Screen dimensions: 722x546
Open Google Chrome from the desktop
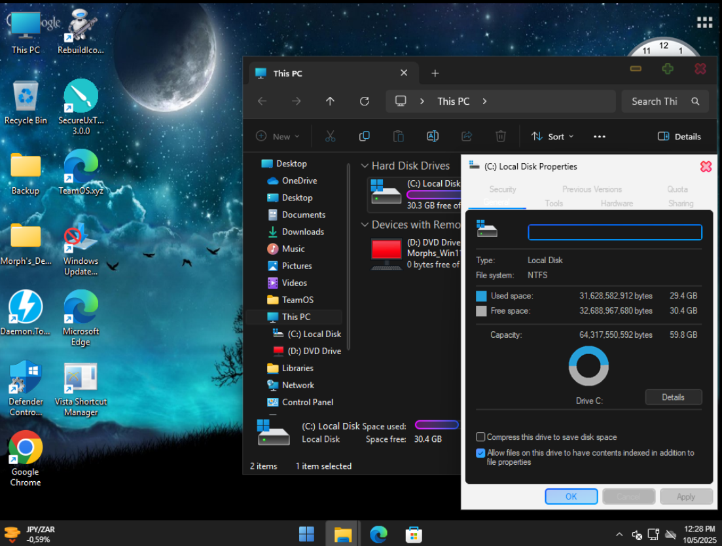click(26, 448)
